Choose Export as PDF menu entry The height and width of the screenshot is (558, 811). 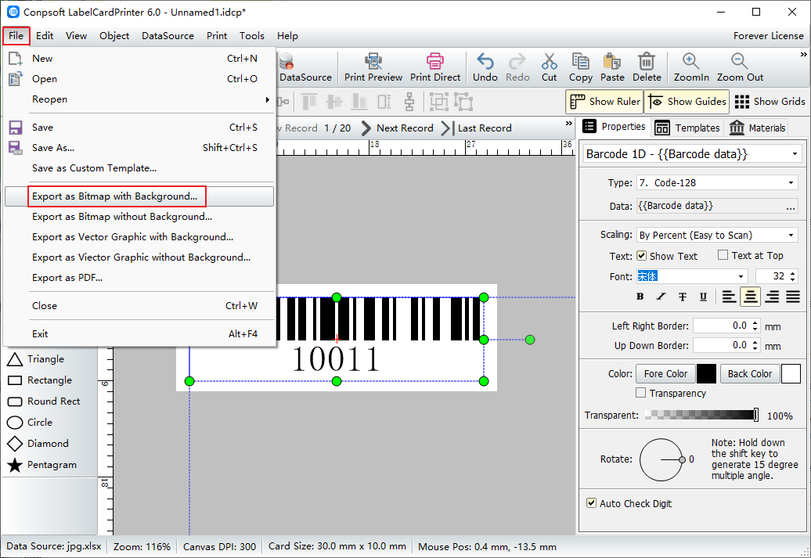tap(139, 278)
